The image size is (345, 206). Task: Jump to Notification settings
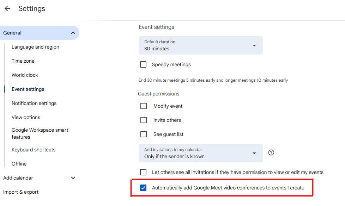click(x=34, y=103)
